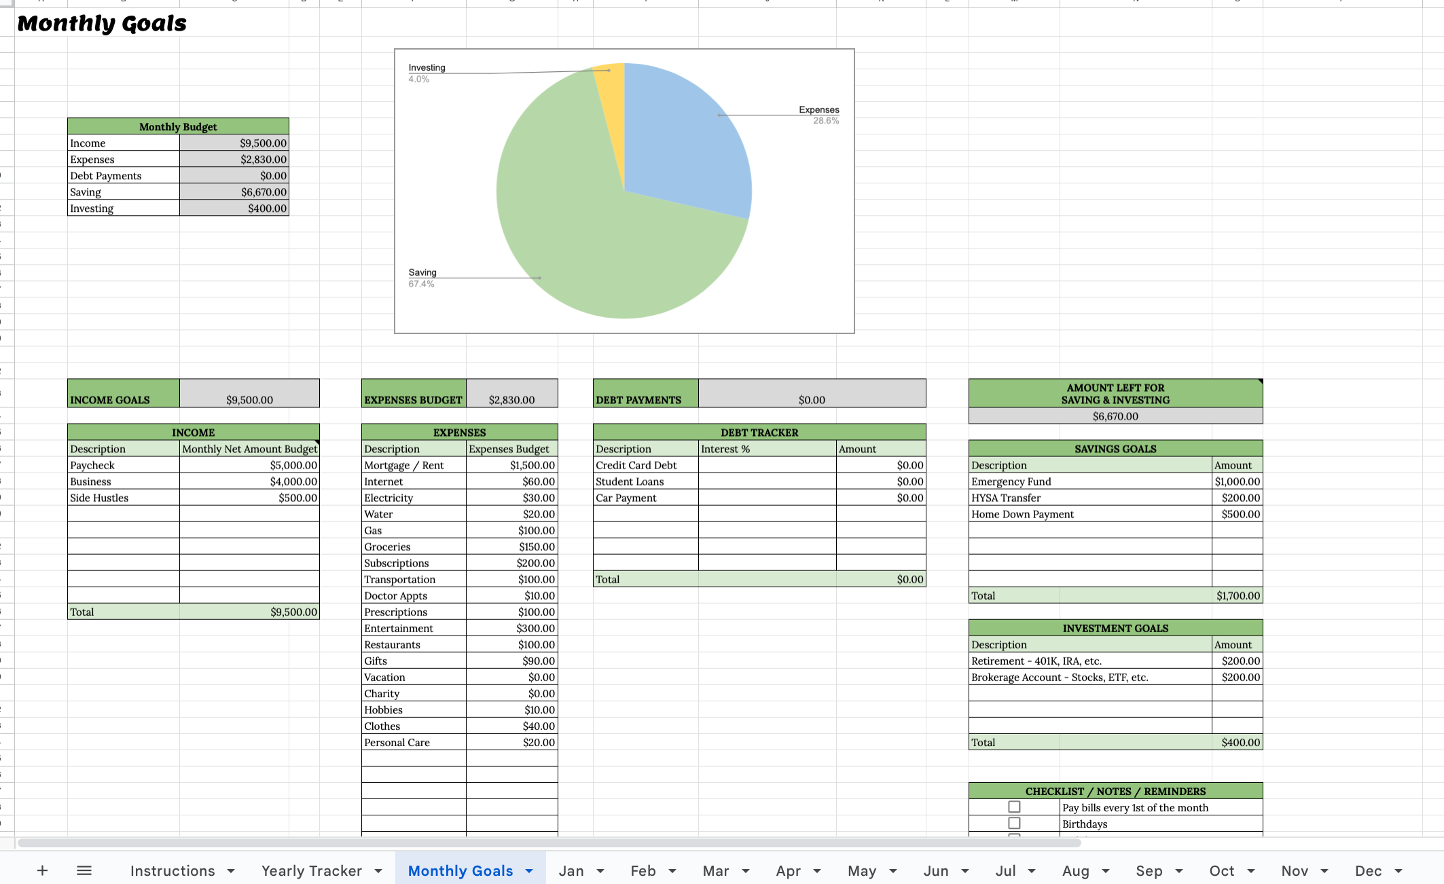Click the Investing 4.0% chart label
The image size is (1444, 884).
(427, 73)
